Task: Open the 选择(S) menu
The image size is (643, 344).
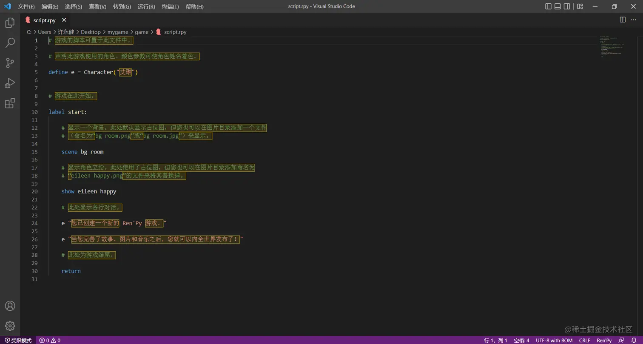Action: coord(74,6)
